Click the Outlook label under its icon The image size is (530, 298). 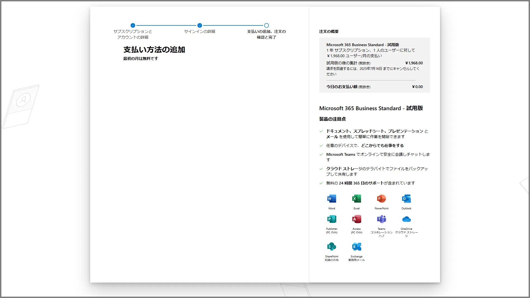click(406, 209)
